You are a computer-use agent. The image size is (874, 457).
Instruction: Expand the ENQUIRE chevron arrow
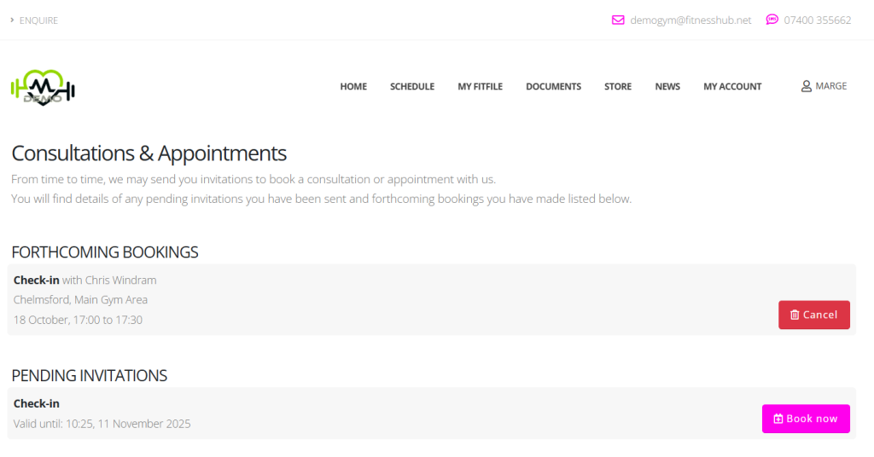point(12,20)
